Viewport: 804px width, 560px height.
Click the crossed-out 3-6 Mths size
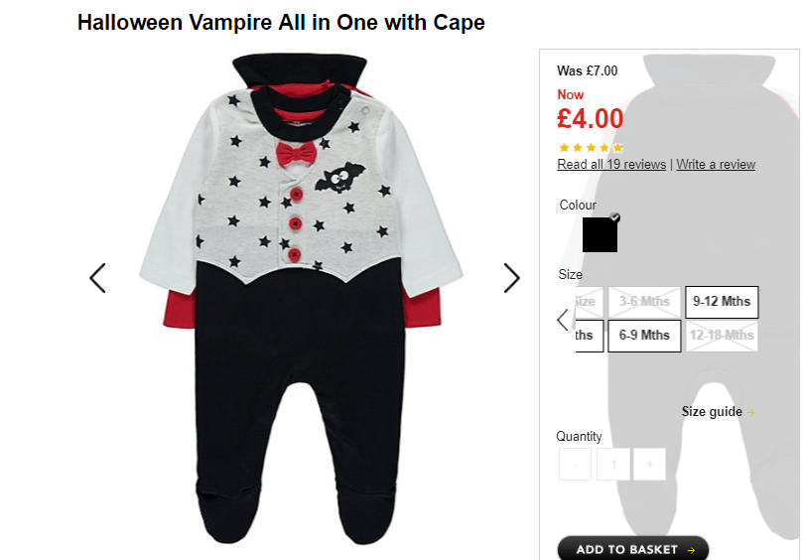pyautogui.click(x=644, y=302)
